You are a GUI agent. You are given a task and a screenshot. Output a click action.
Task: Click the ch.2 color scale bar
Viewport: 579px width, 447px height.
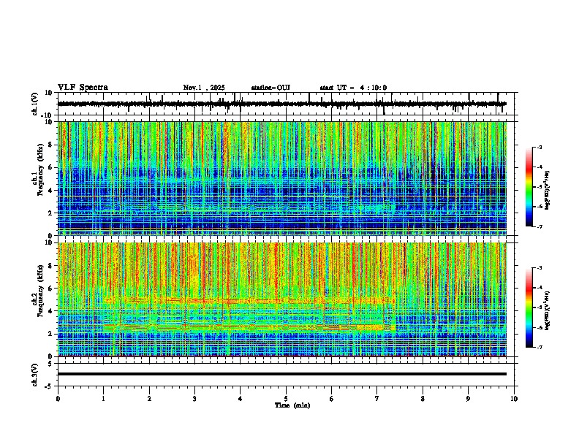click(529, 307)
